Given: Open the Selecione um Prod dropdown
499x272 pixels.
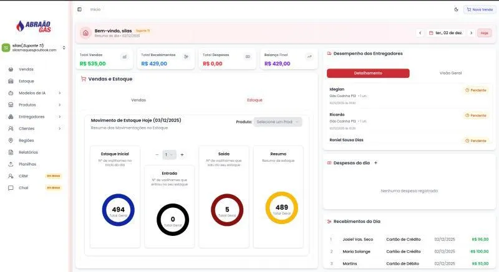Looking at the screenshot, I should click(278, 122).
